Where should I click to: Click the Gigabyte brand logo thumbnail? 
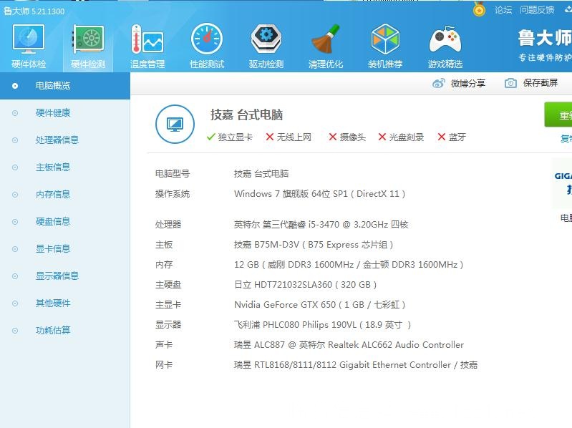point(562,183)
